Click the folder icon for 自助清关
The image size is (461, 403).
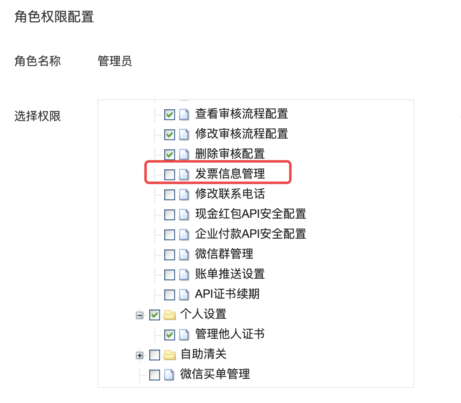coord(169,355)
